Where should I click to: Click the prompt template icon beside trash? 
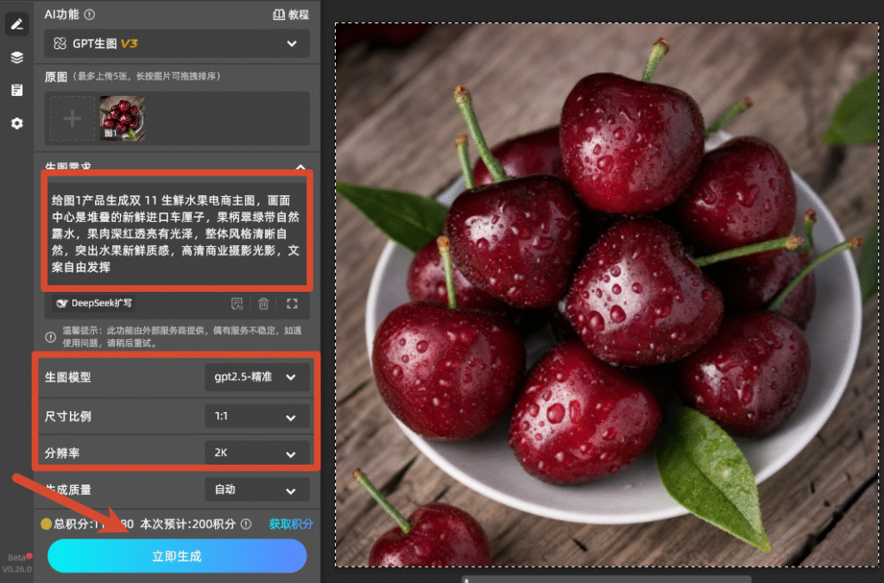pyautogui.click(x=237, y=304)
